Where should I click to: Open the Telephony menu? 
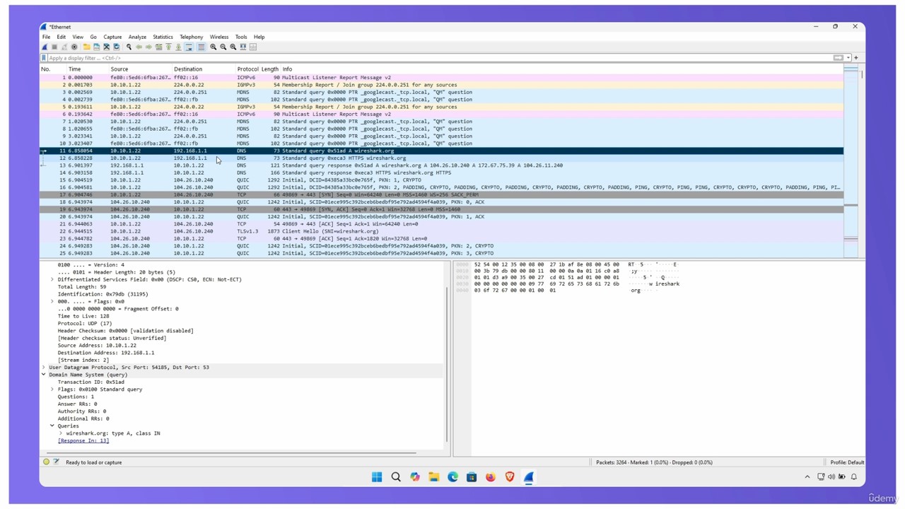click(x=191, y=37)
